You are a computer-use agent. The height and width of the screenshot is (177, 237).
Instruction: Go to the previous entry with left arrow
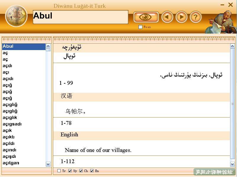pos(167,17)
